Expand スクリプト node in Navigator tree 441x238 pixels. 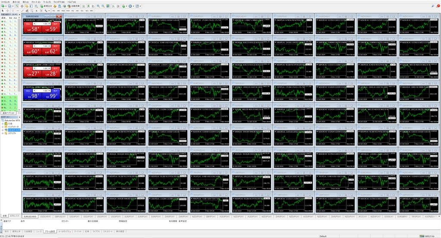coord(3,133)
